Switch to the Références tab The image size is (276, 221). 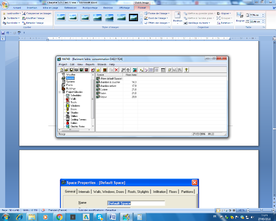(x=70, y=8)
